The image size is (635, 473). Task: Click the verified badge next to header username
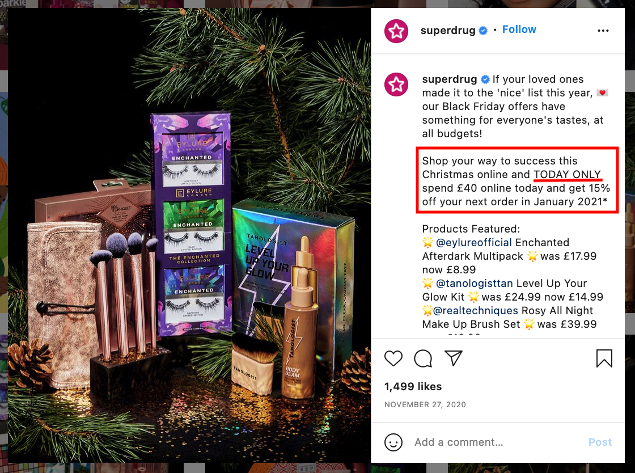coord(483,31)
